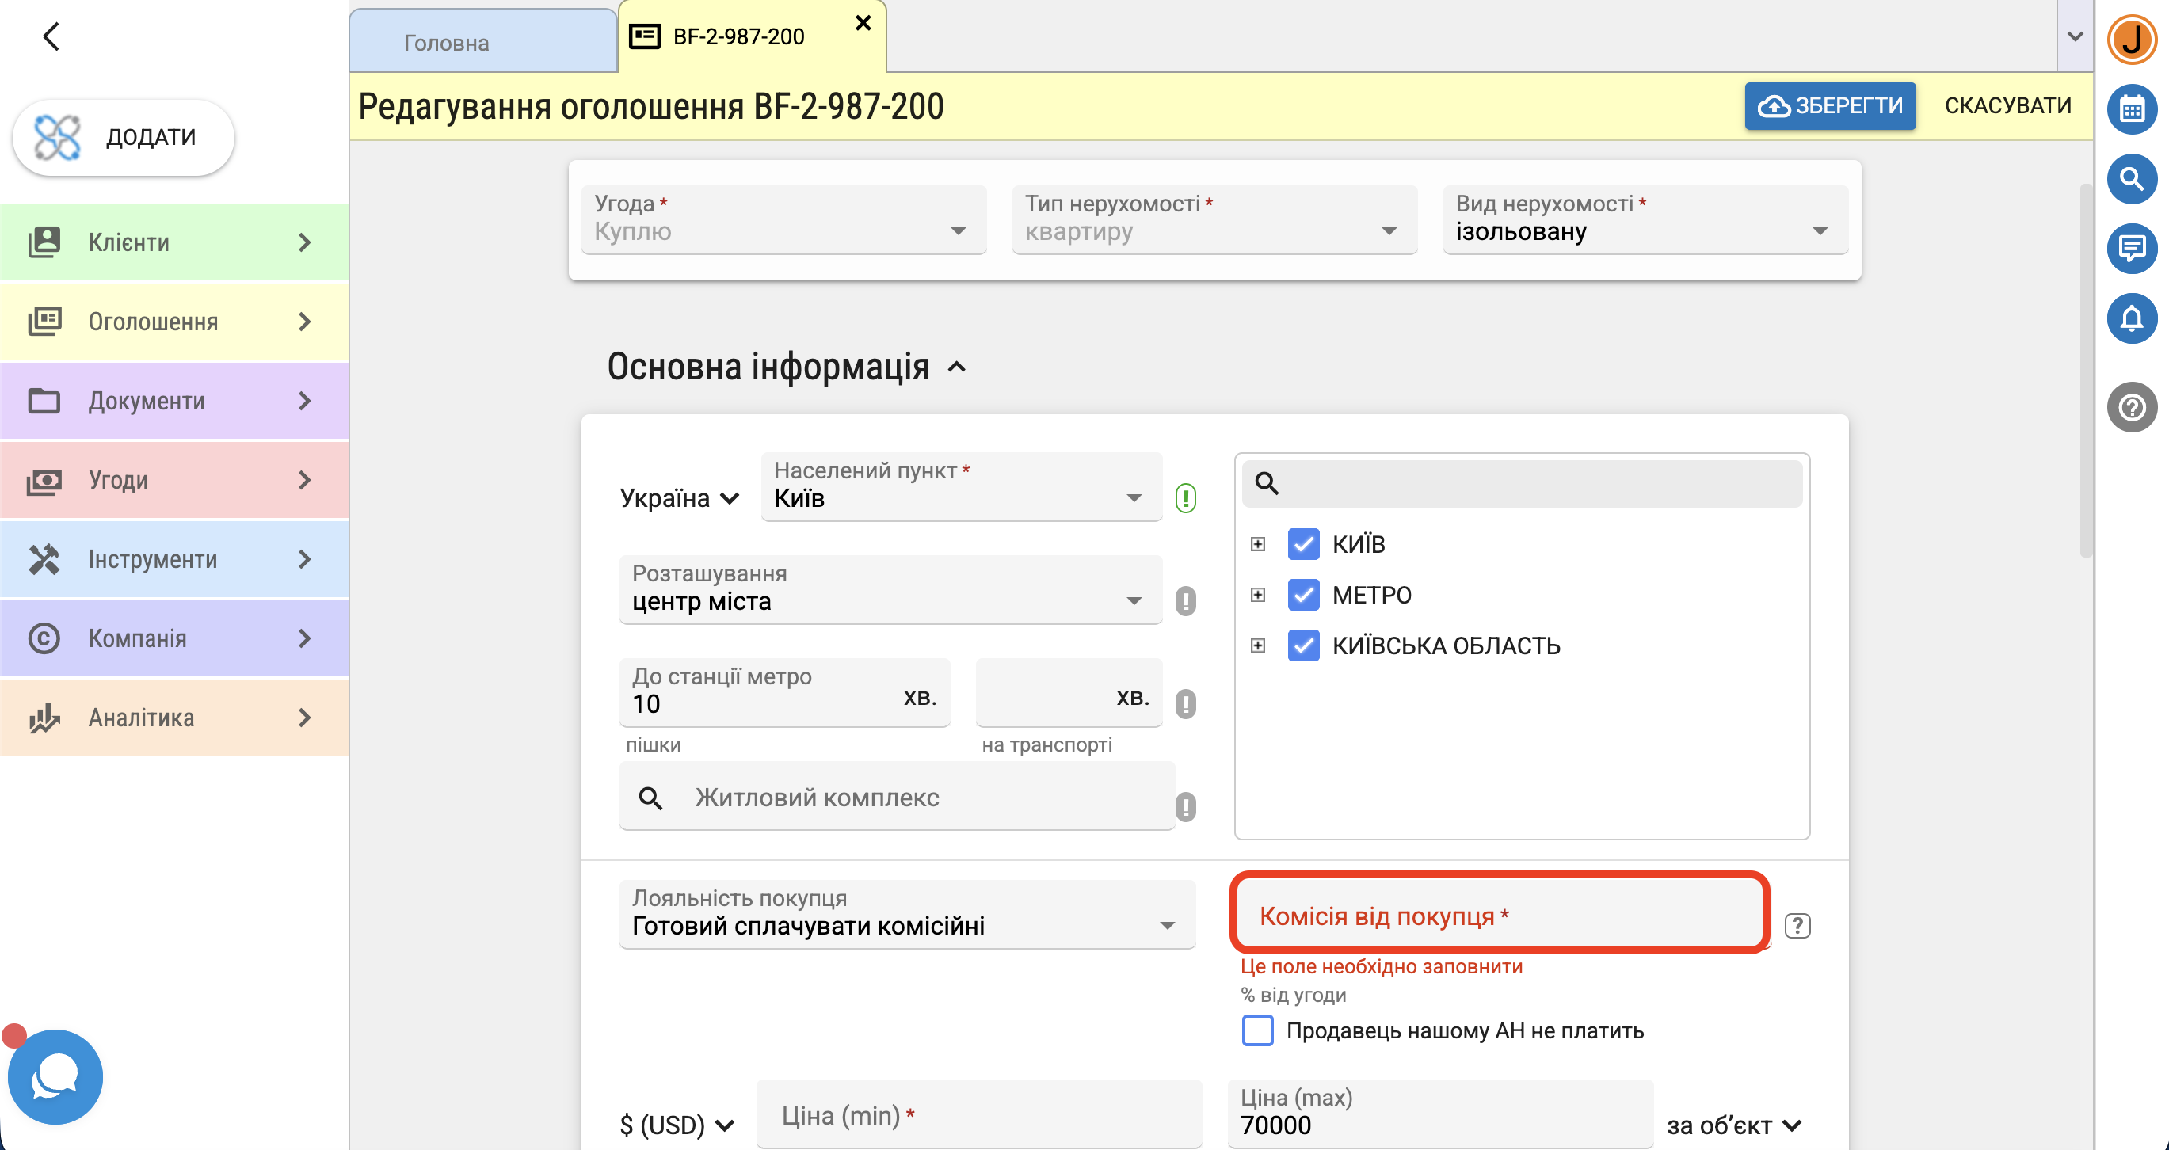Open the Оголошення sidebar menu
The height and width of the screenshot is (1150, 2169).
(x=173, y=322)
